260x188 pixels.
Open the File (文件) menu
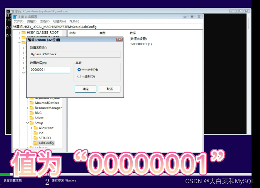(19, 22)
